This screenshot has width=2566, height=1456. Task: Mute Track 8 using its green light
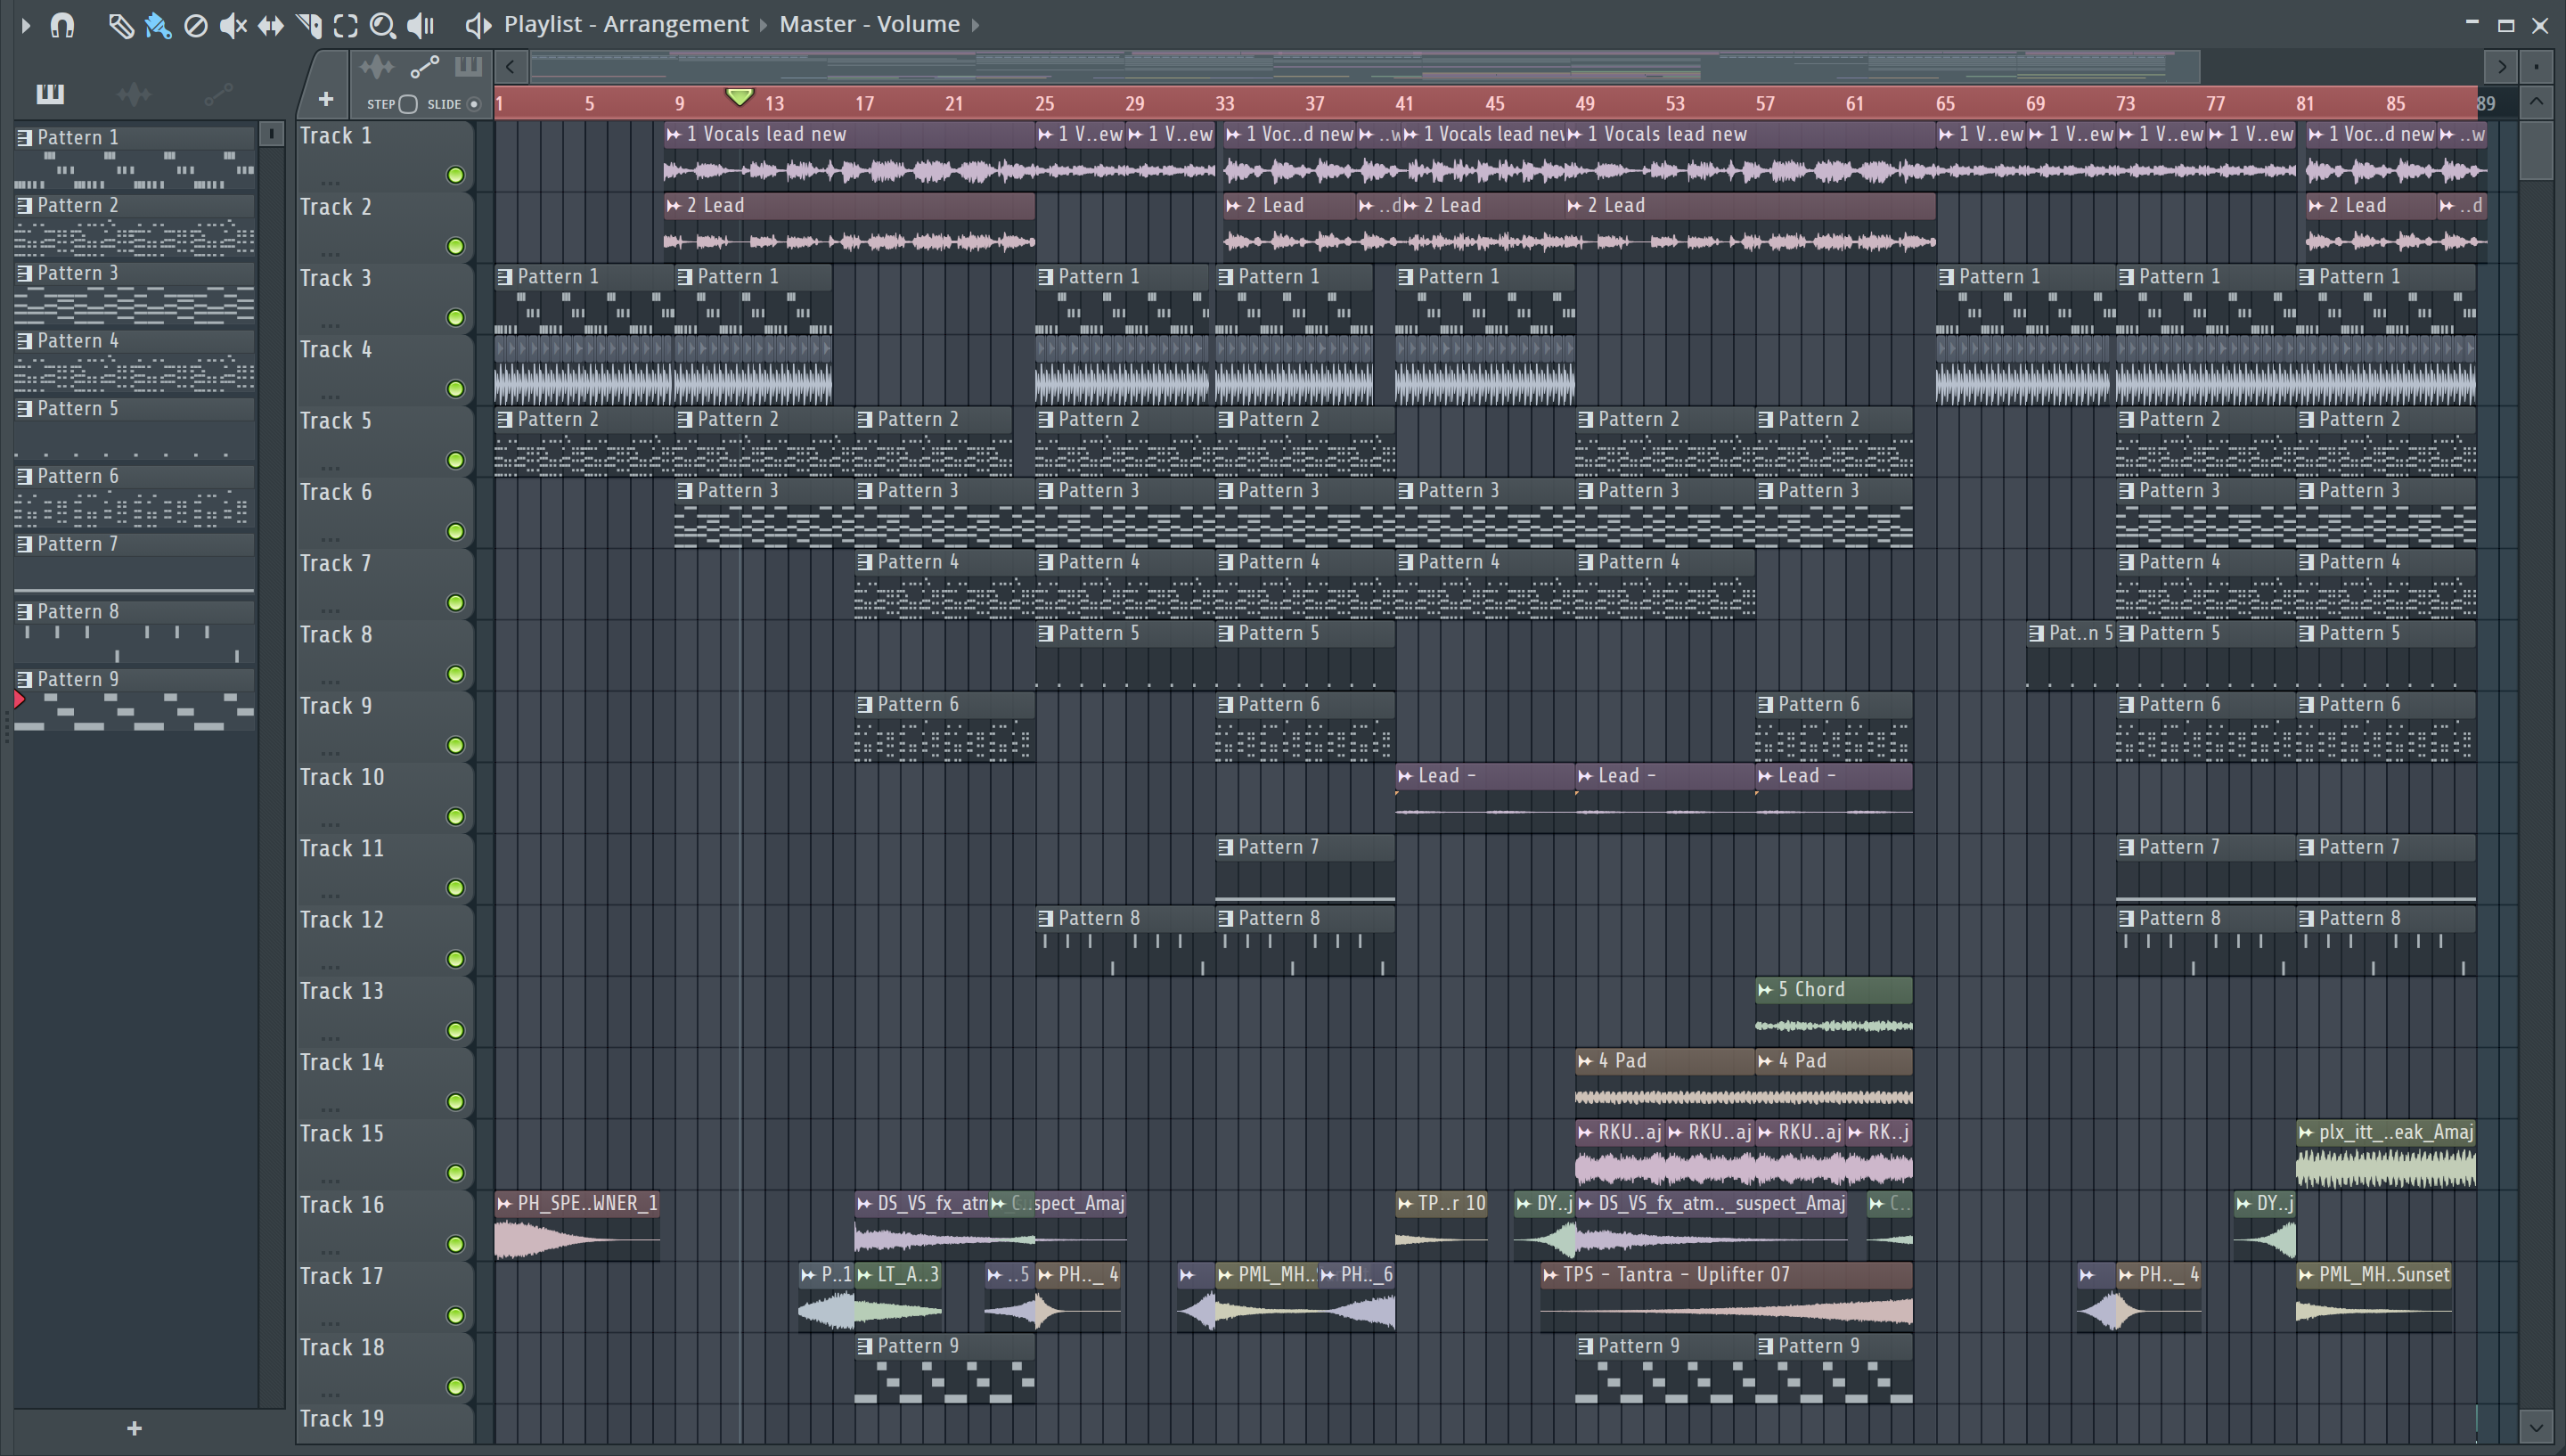pos(456,675)
